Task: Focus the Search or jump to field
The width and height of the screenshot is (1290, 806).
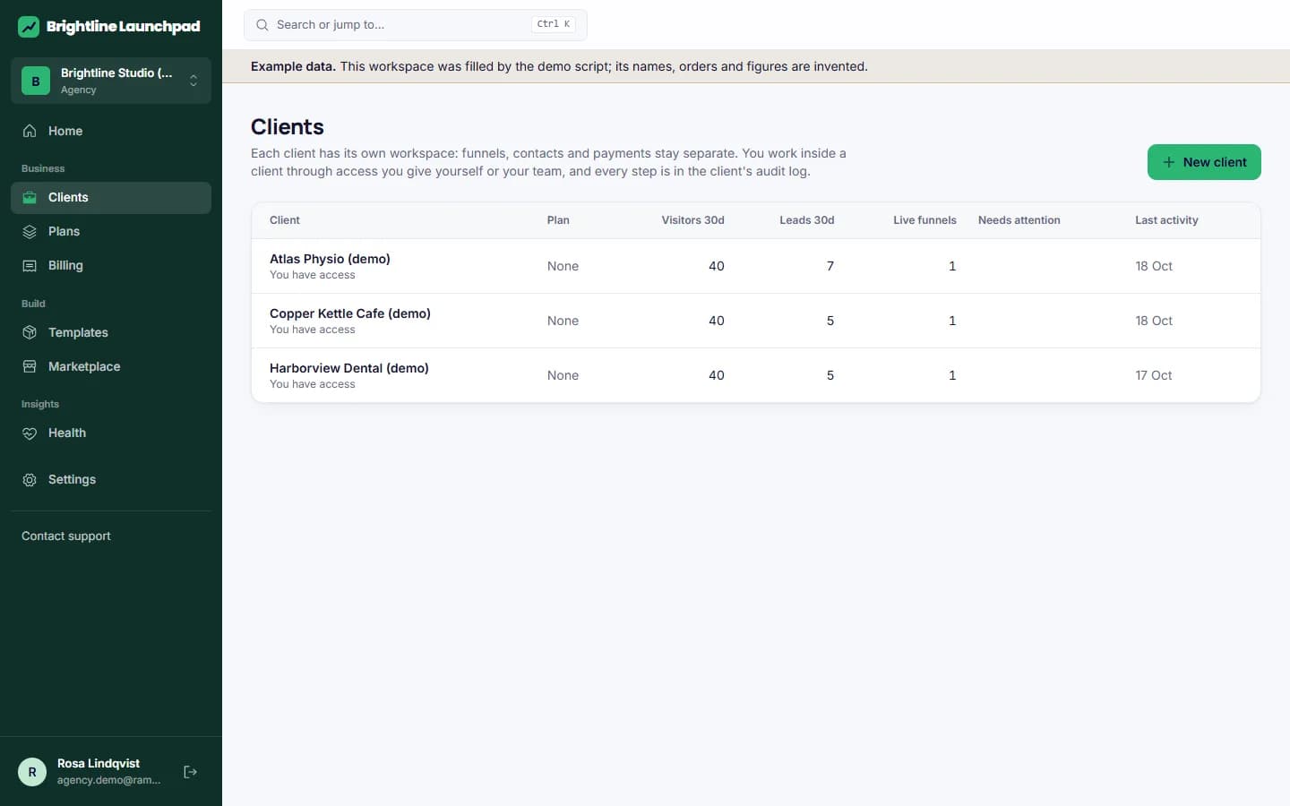Action: [x=416, y=25]
